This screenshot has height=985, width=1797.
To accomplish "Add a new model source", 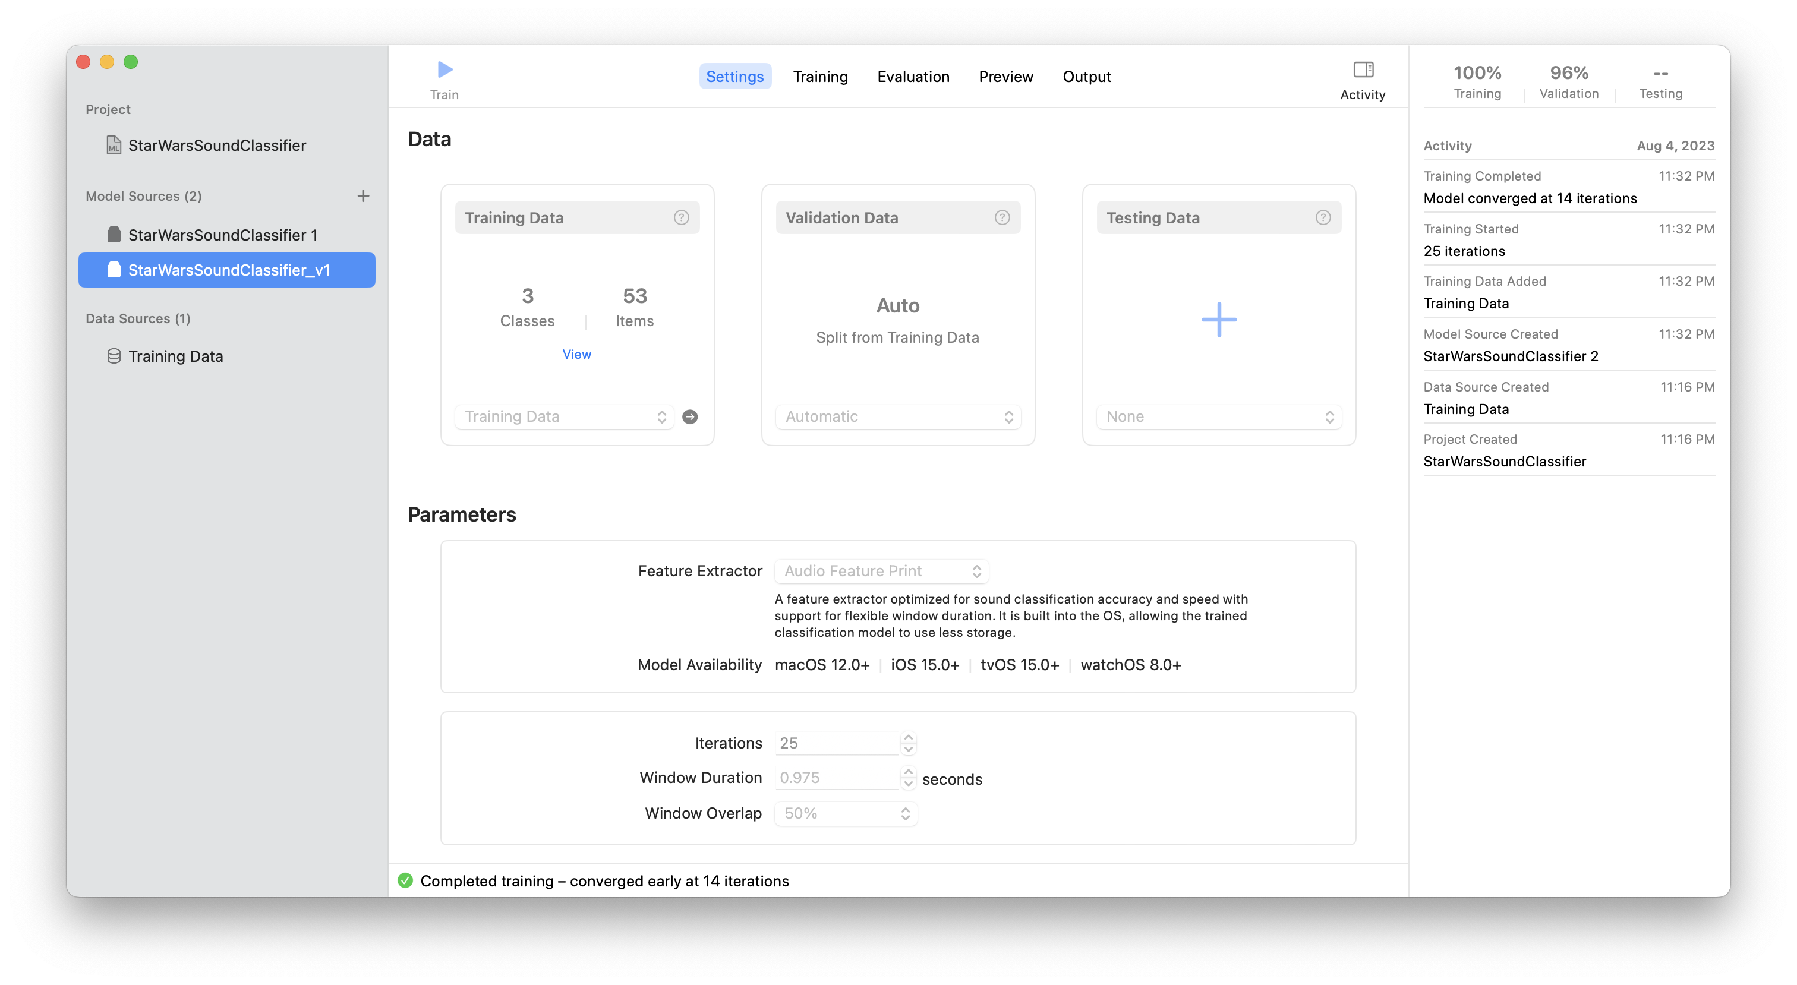I will point(364,196).
